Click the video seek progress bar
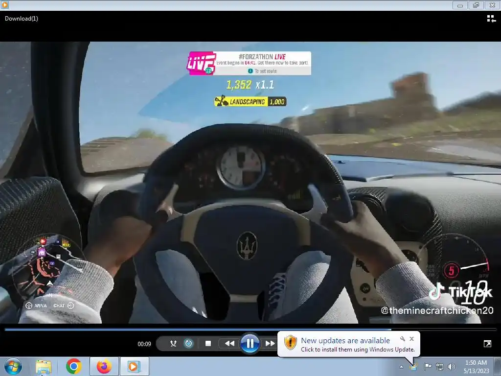This screenshot has width=501, height=376. click(x=250, y=329)
